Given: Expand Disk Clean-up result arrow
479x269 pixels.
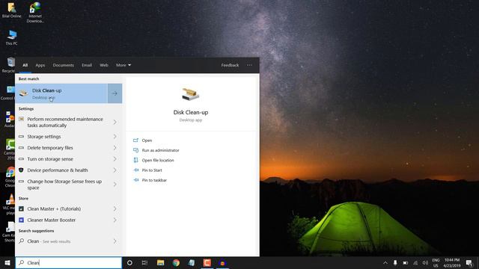Looking at the screenshot, I should (115, 93).
